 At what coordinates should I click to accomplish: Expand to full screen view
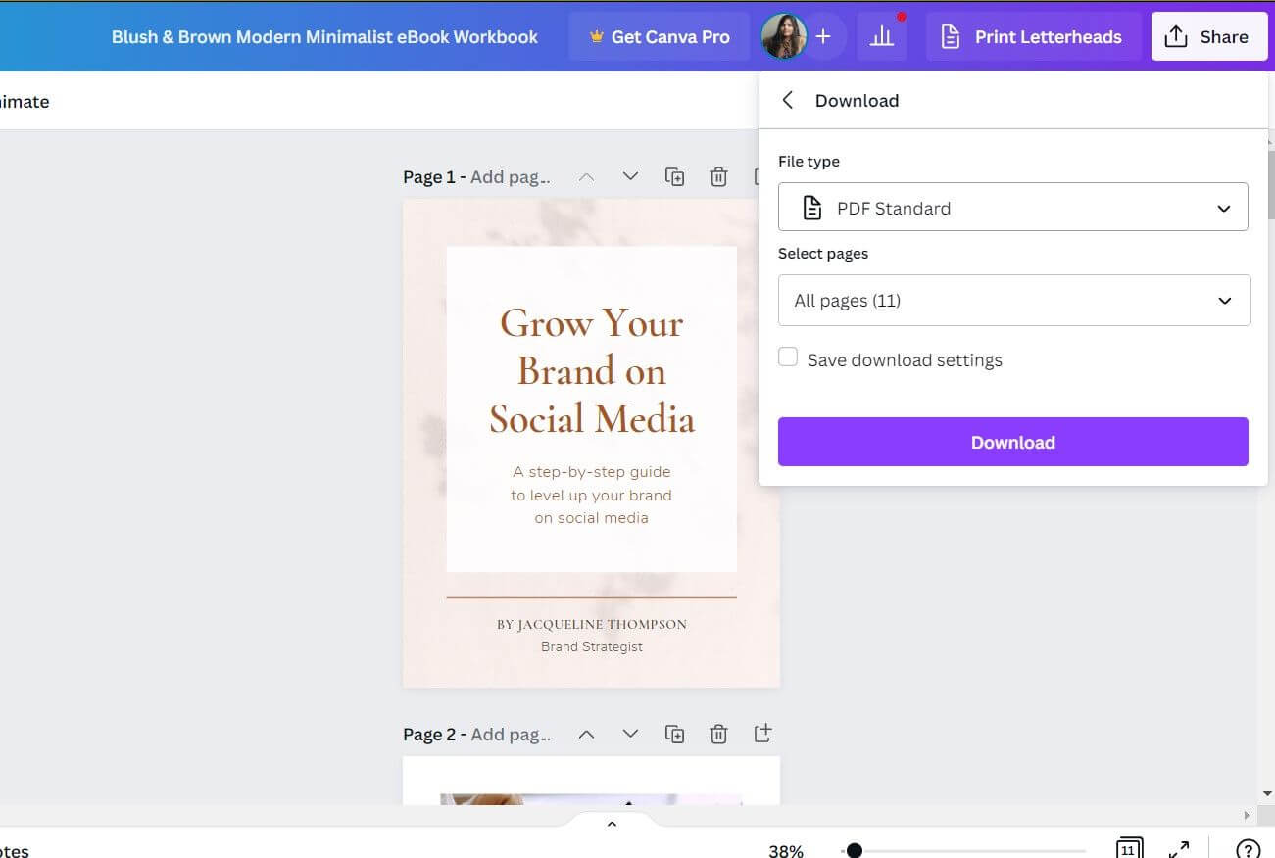(x=1179, y=848)
